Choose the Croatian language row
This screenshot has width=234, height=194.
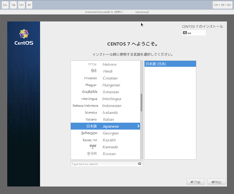(105, 78)
